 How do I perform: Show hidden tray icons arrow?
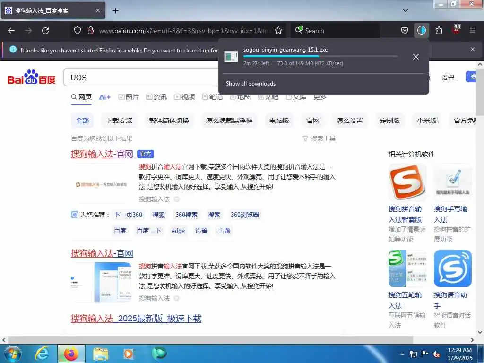(x=402, y=354)
